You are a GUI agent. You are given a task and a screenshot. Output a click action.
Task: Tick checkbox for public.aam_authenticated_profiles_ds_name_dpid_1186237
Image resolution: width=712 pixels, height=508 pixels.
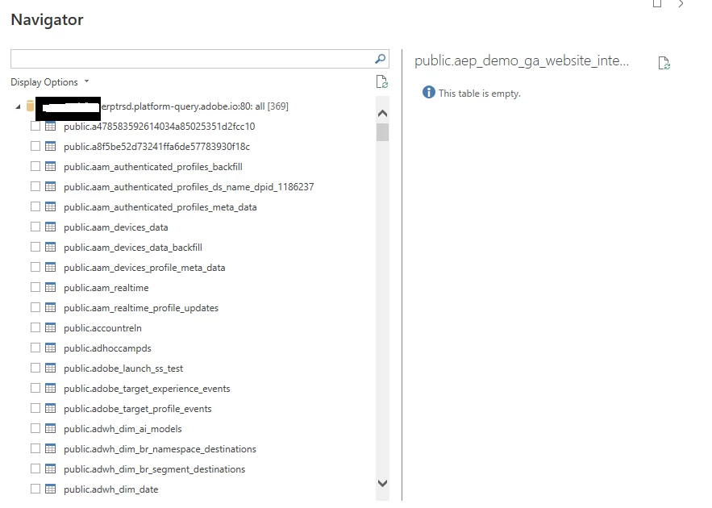[x=35, y=186]
